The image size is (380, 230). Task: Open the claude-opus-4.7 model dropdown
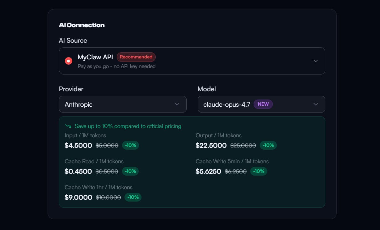261,104
